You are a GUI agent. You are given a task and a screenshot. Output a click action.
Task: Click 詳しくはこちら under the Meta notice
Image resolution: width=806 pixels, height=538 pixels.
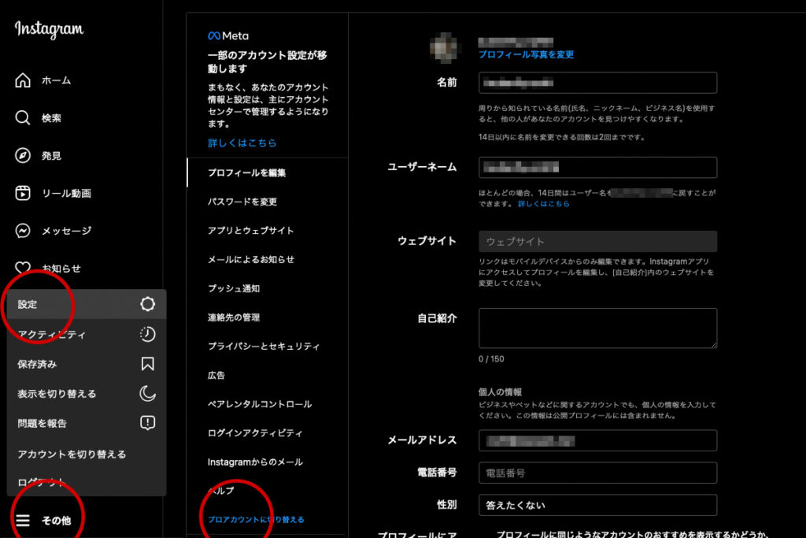tap(242, 143)
